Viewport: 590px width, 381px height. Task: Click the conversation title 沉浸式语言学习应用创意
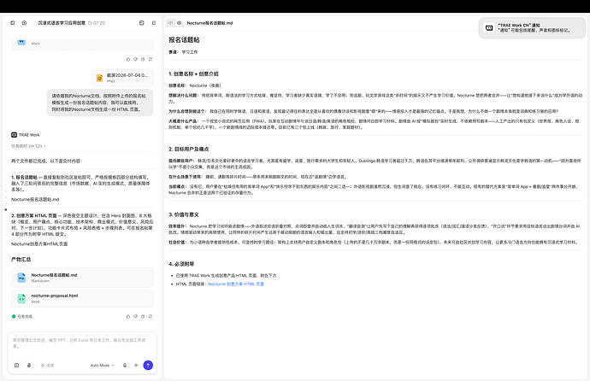62,23
